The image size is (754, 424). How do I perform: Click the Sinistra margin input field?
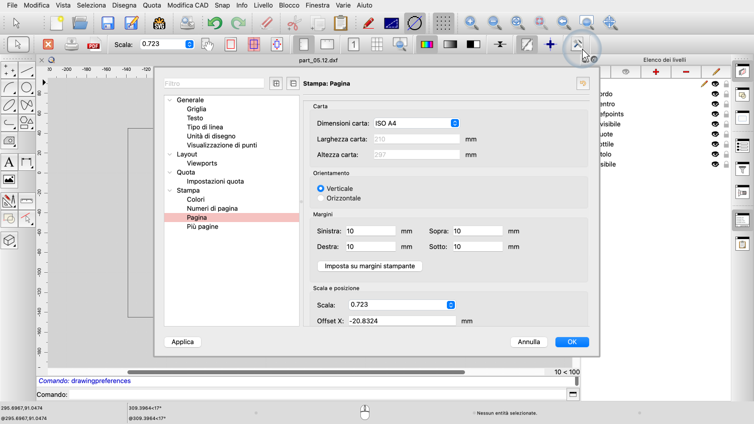tap(370, 231)
